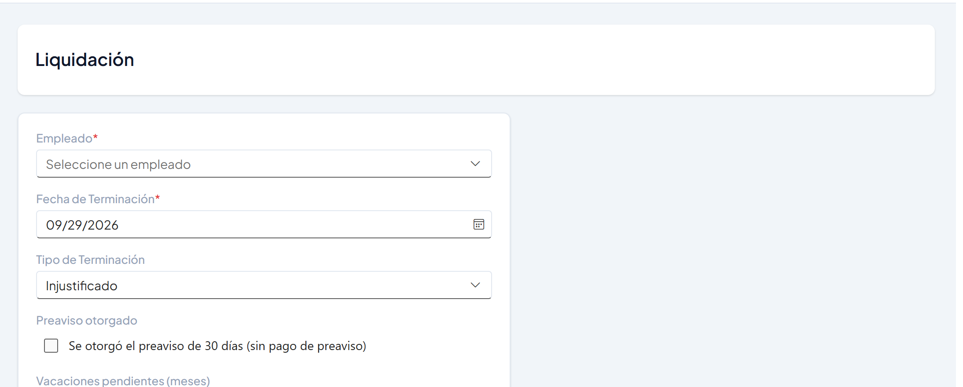The image size is (963, 387).
Task: Focus the Fecha de Terminación date field
Action: [264, 225]
